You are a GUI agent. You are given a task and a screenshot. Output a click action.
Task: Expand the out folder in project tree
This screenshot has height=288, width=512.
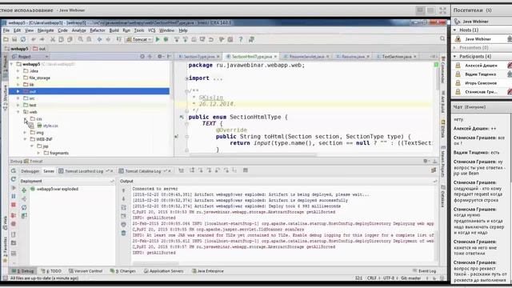(18, 91)
